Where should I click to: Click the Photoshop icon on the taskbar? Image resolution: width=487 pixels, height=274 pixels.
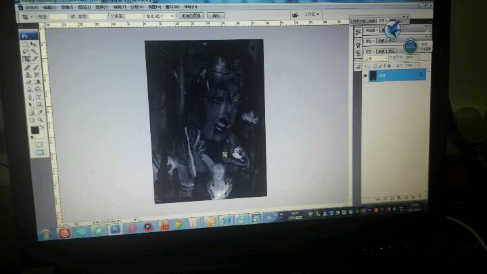115,229
